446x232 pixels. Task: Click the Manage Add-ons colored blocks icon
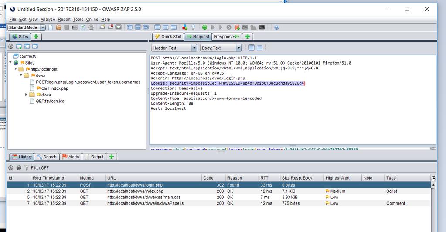point(184,27)
